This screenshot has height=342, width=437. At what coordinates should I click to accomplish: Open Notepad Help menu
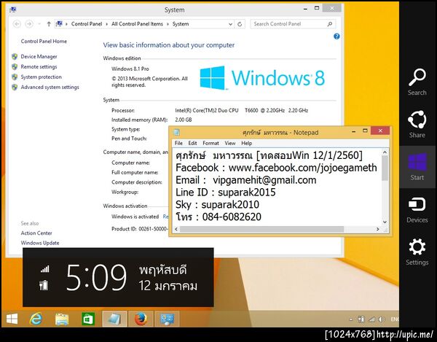tap(247, 143)
